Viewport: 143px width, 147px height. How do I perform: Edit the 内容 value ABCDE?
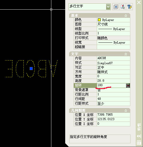[x=113, y=58]
